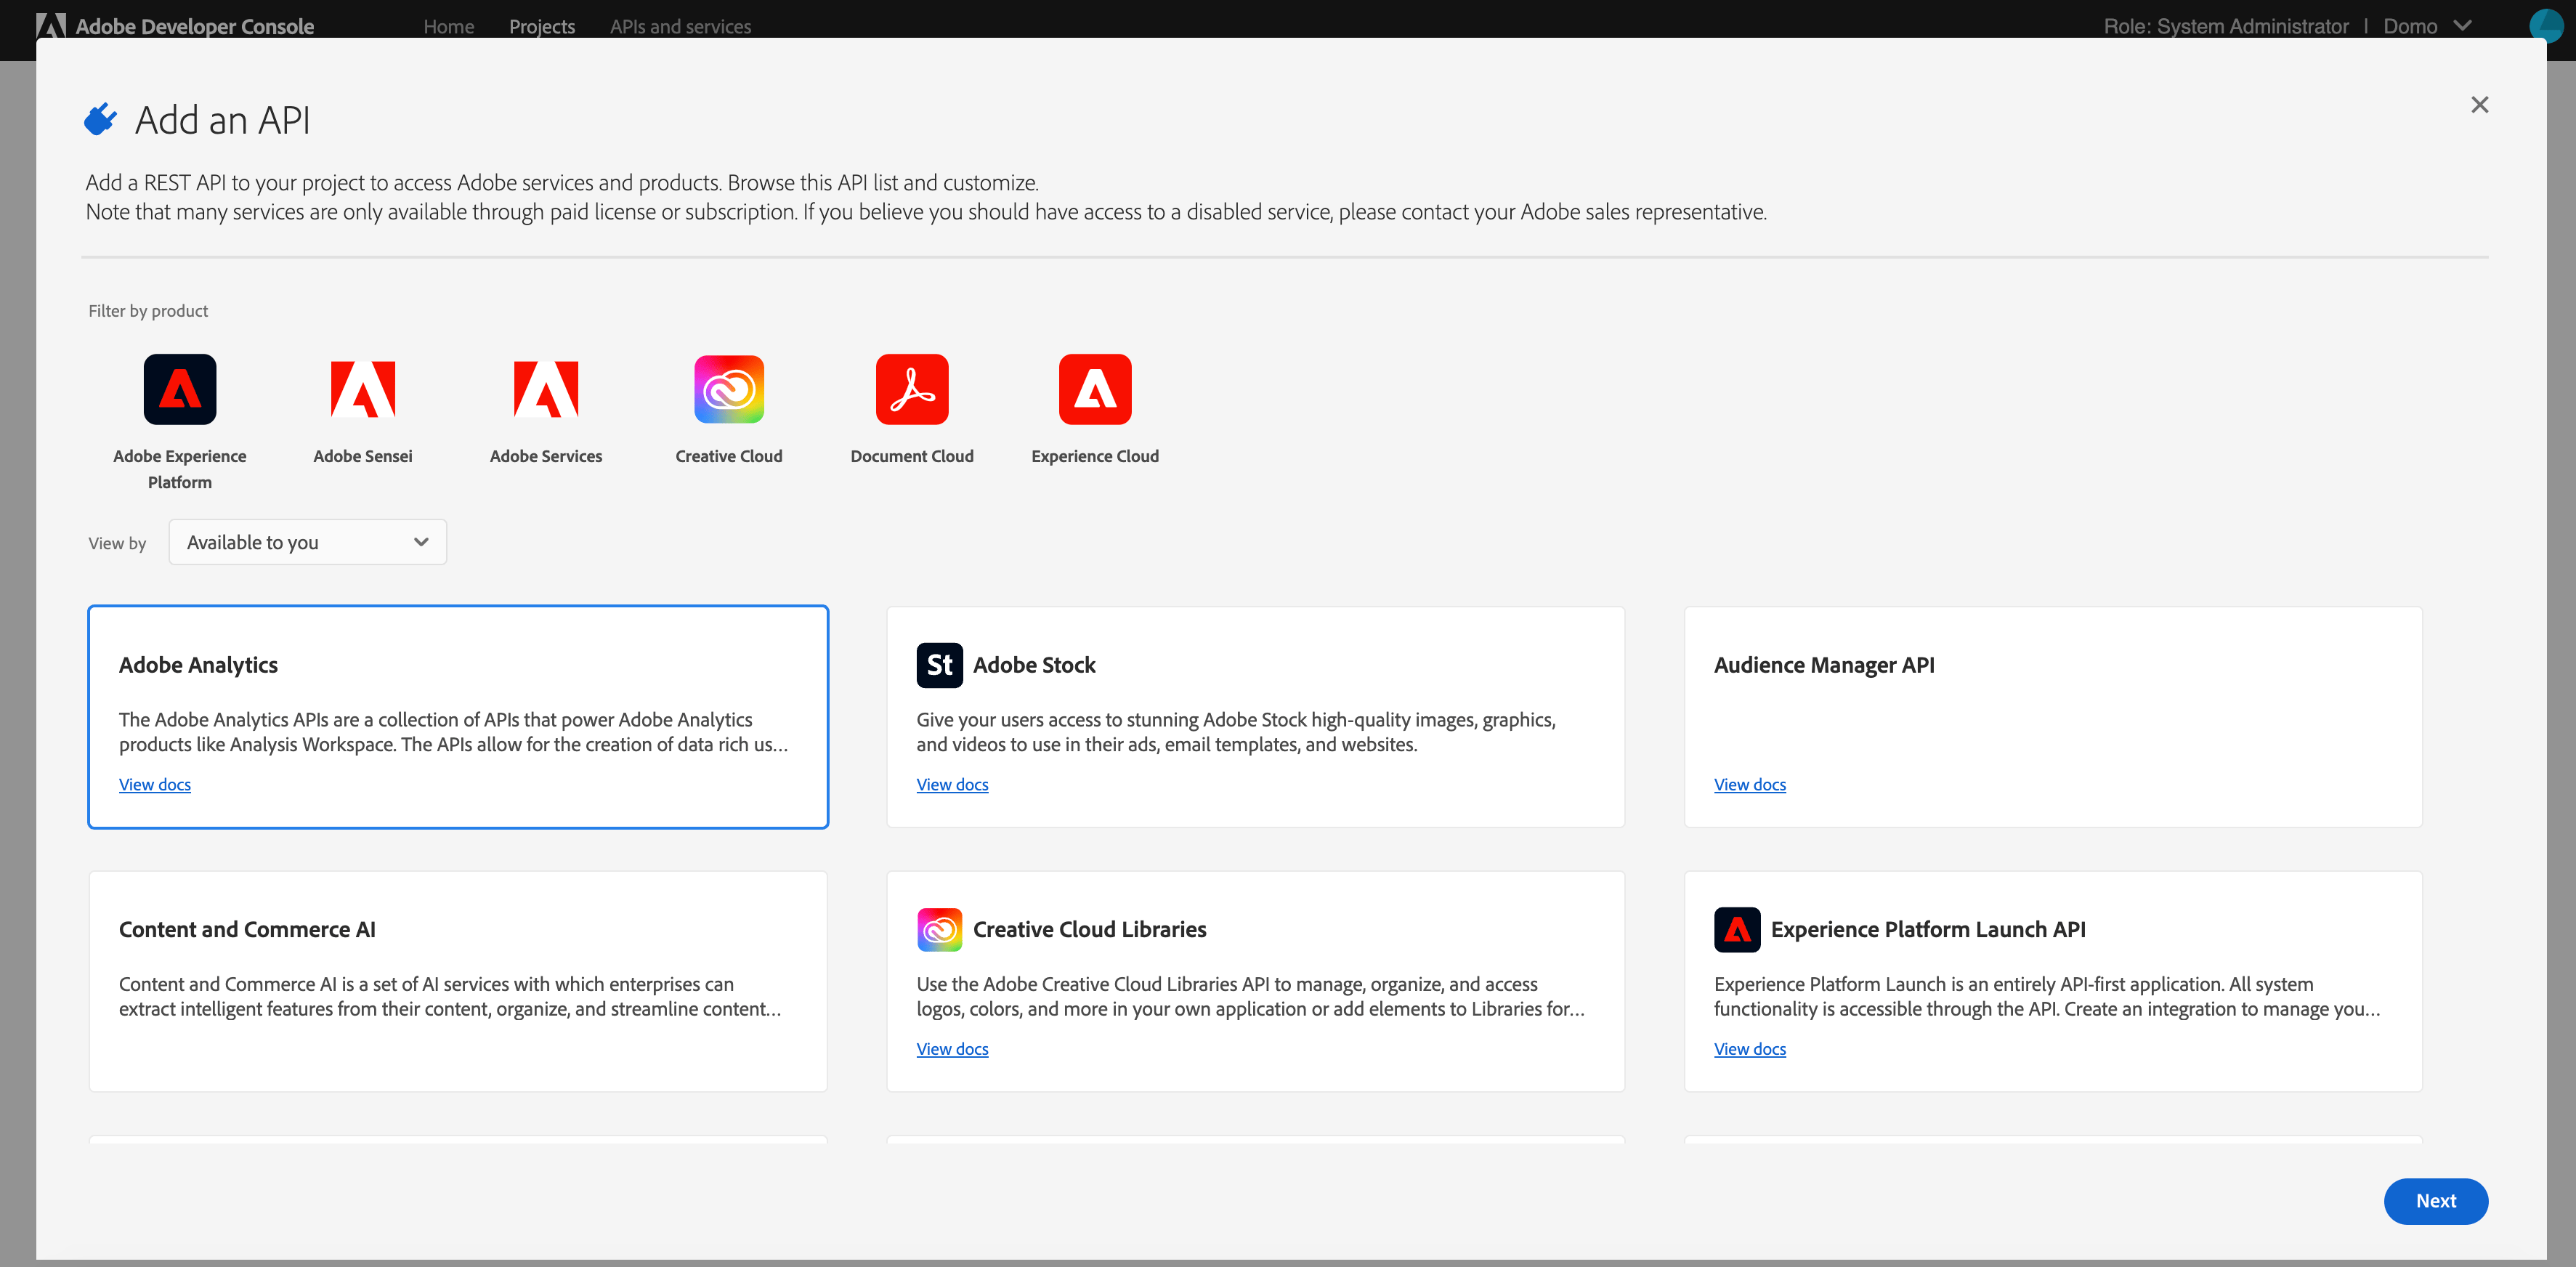Select the Adobe Analytics API card
The width and height of the screenshot is (2576, 1267).
[x=458, y=717]
